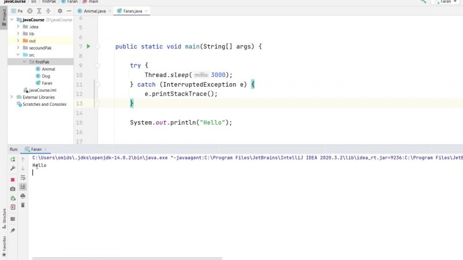
Task: Stop the running process with red square
Action: (13, 180)
